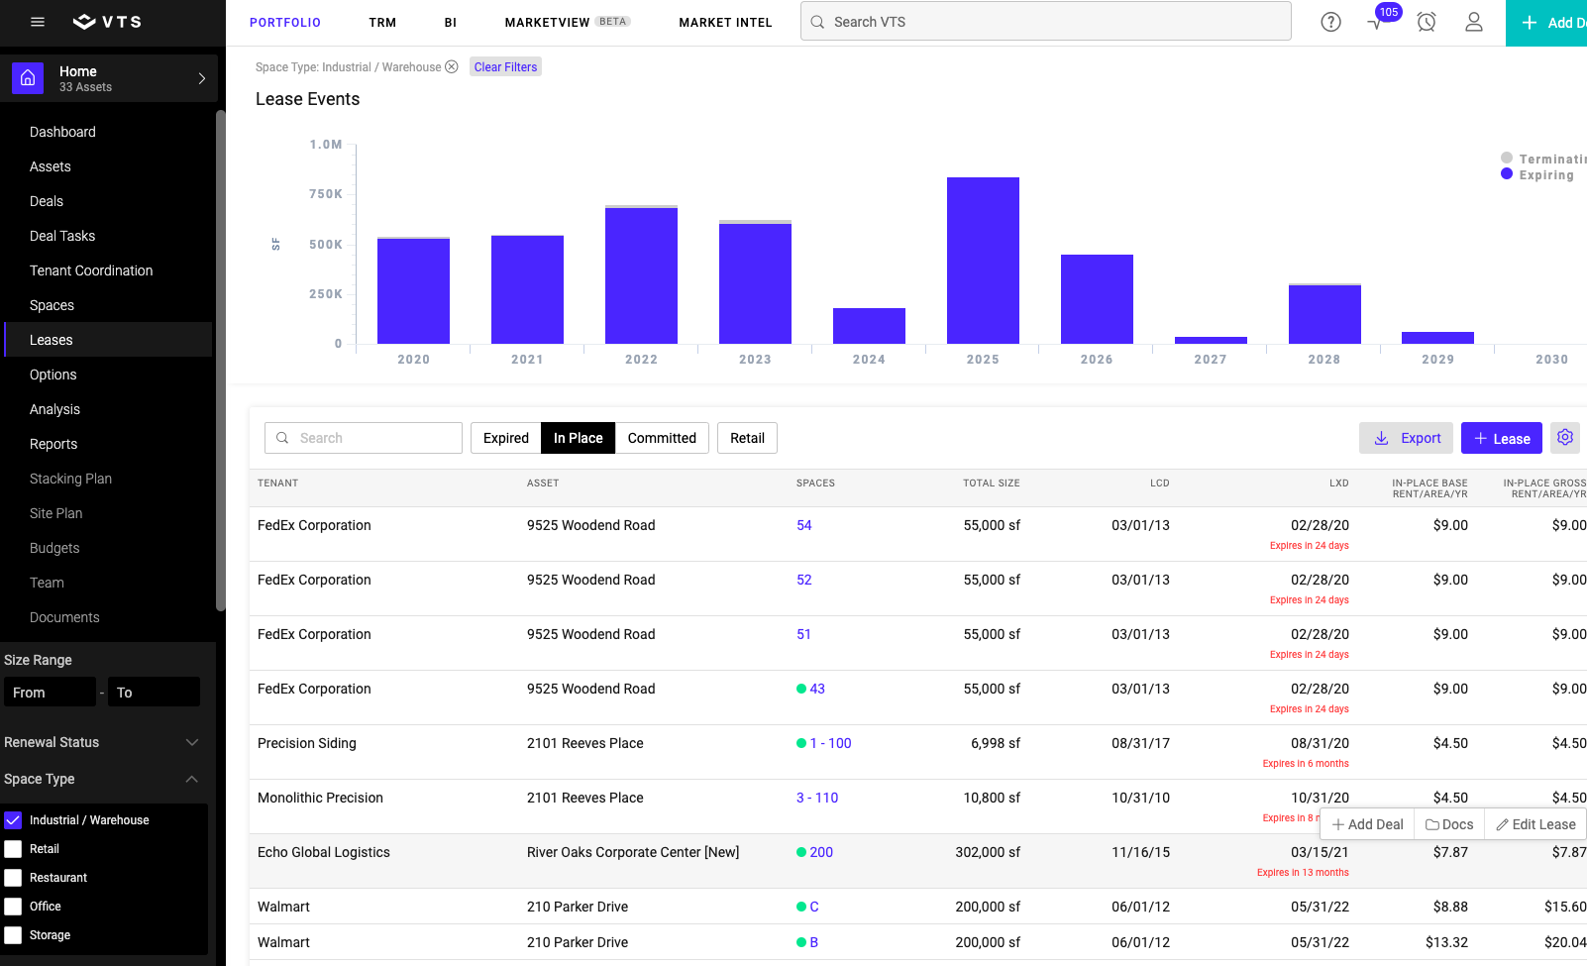Open Deal Tasks in sidebar

62,236
